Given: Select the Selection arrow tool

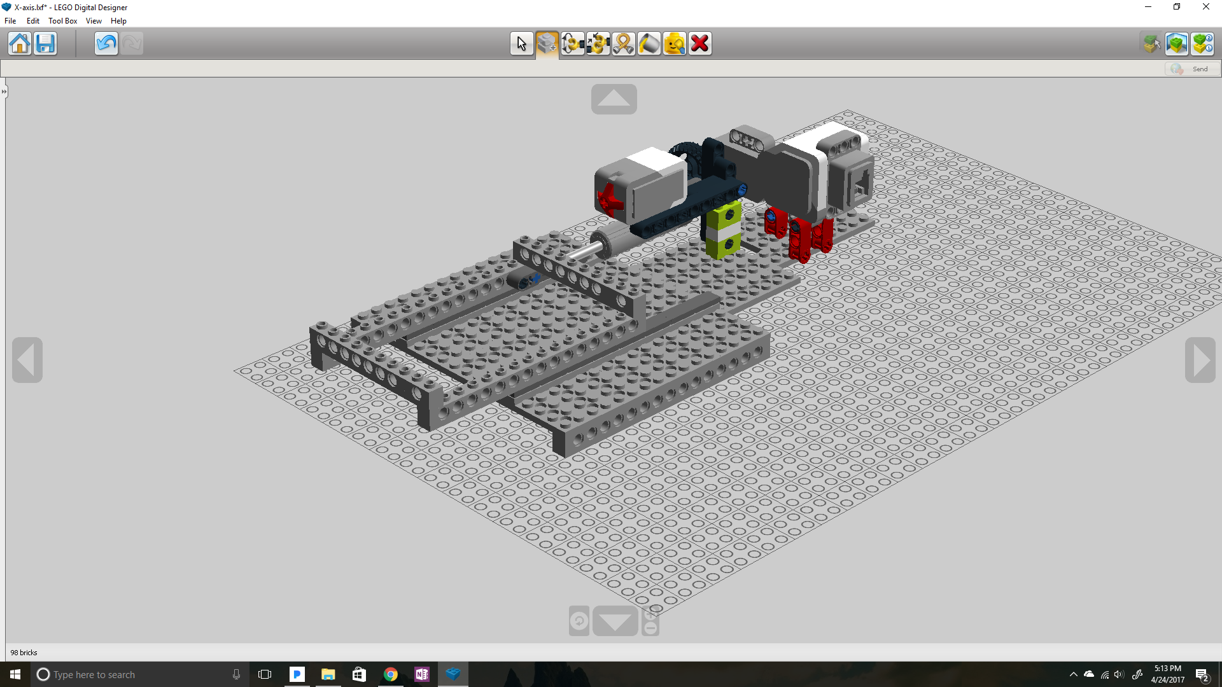Looking at the screenshot, I should pos(521,43).
